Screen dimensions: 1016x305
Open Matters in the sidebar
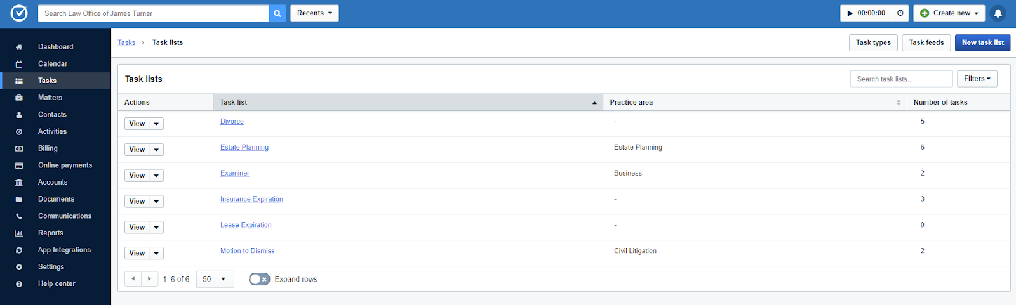[x=50, y=98]
